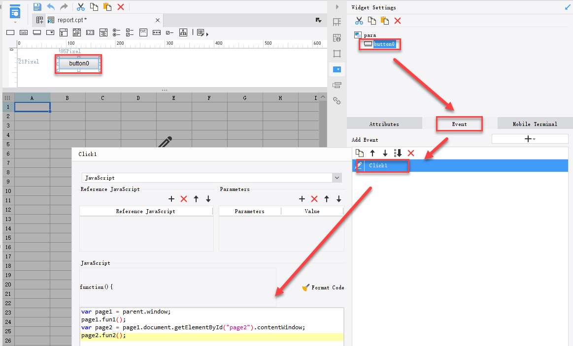Image resolution: width=573 pixels, height=346 pixels.
Task: Delete the Click1 event with red X
Action: [x=411, y=153]
